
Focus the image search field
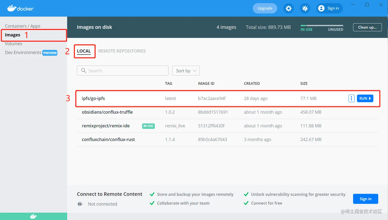[126, 71]
